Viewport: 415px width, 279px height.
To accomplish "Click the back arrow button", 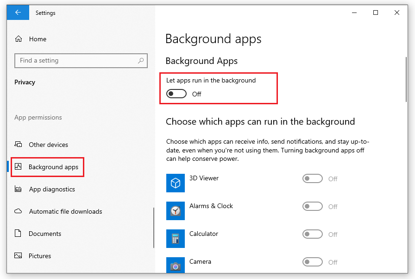I will tap(18, 13).
